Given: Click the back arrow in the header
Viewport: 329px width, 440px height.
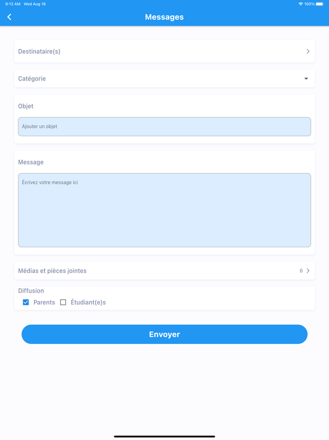Looking at the screenshot, I should coord(9,16).
